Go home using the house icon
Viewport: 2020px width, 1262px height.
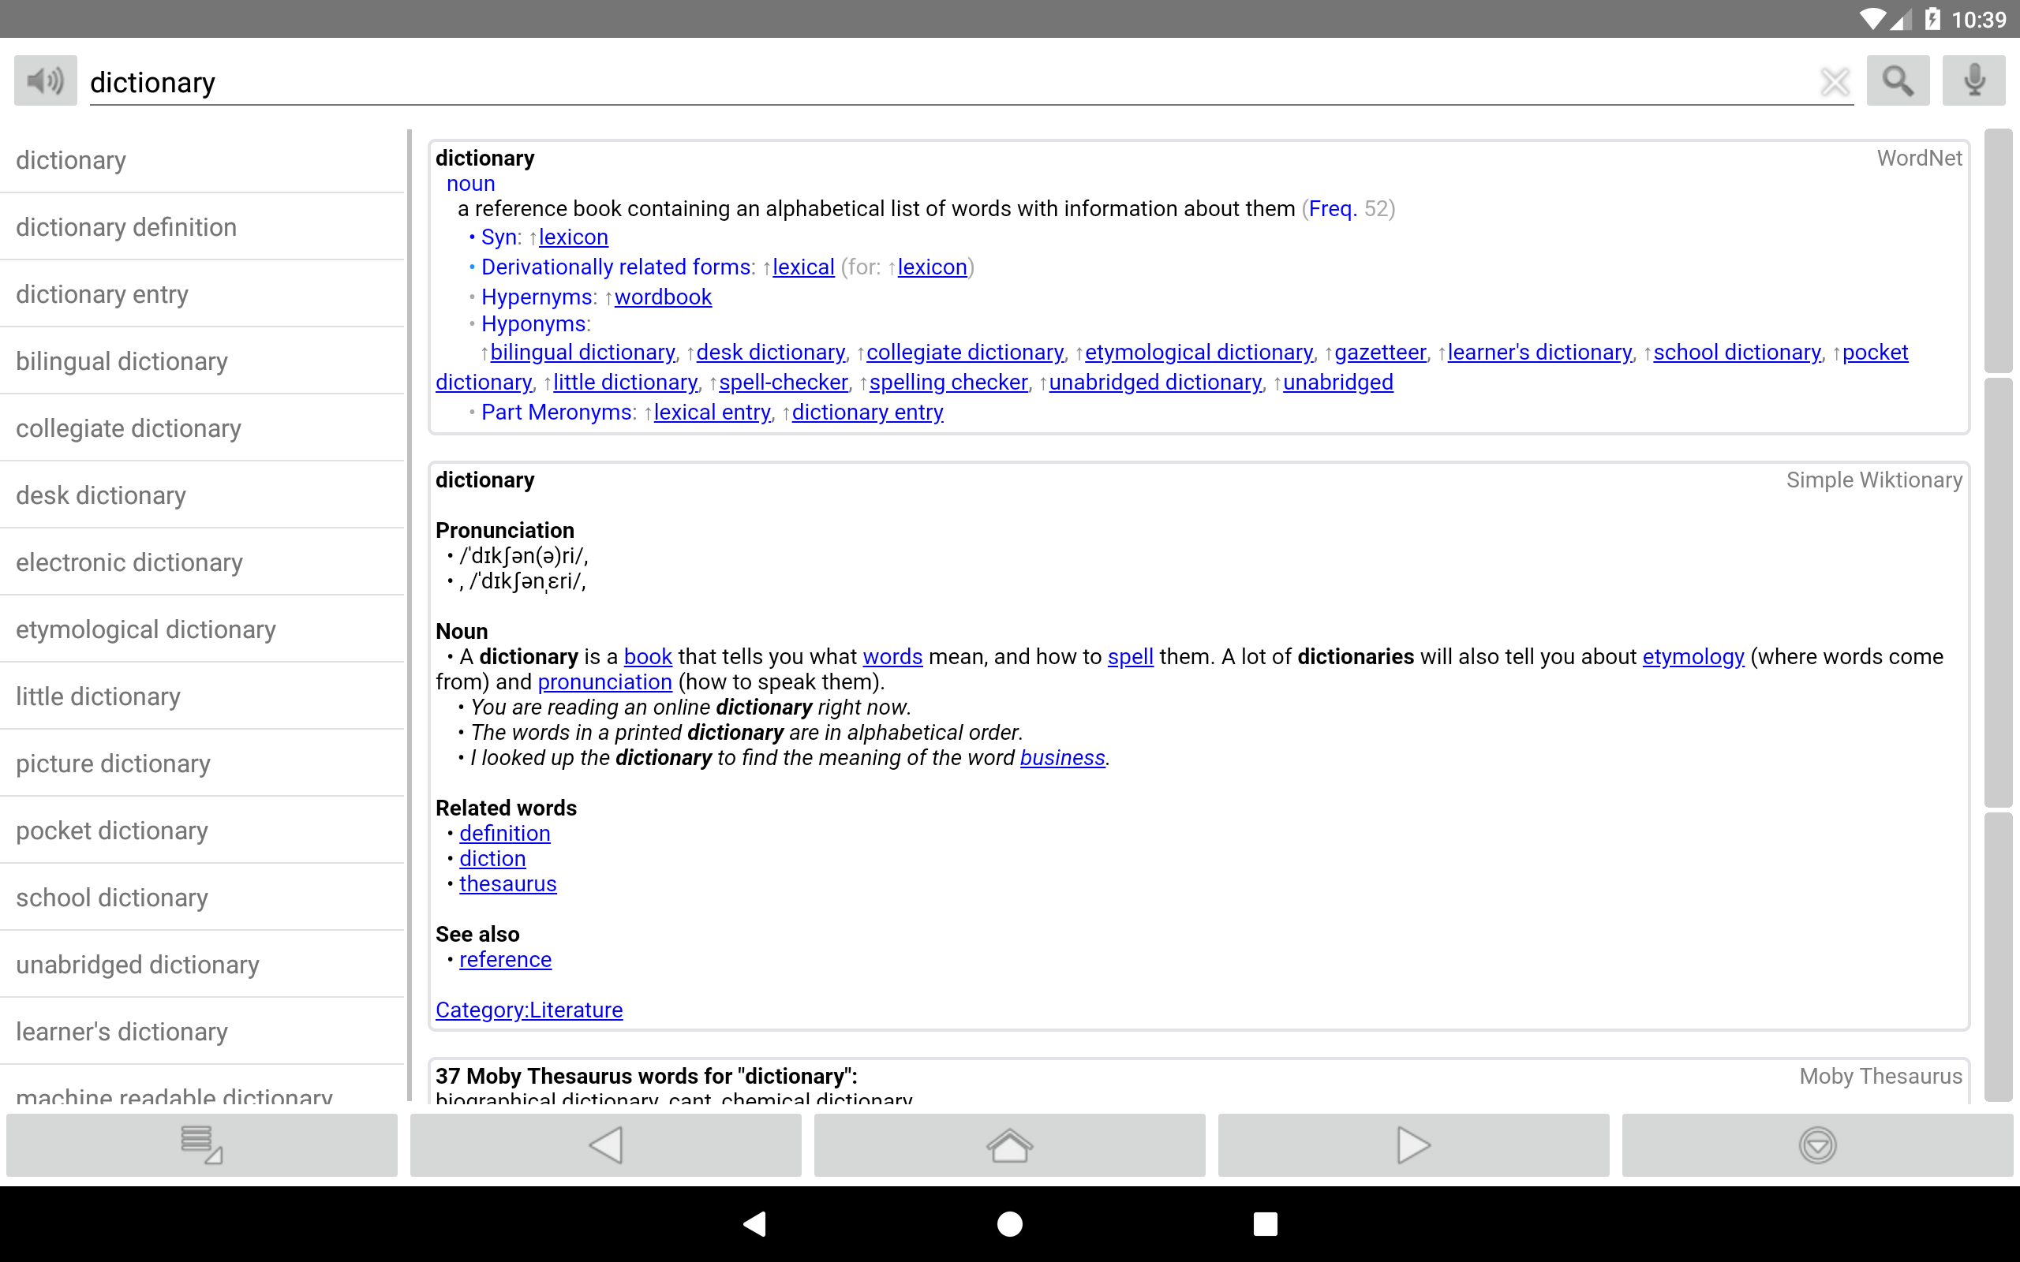point(1009,1144)
